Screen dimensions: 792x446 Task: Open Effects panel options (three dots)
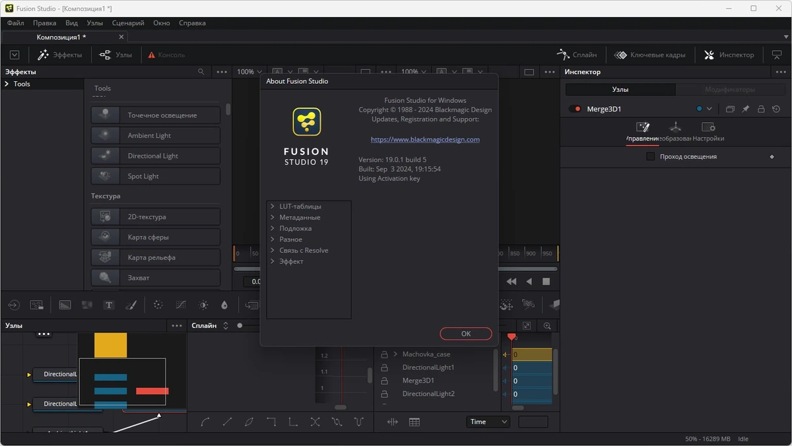tap(222, 72)
